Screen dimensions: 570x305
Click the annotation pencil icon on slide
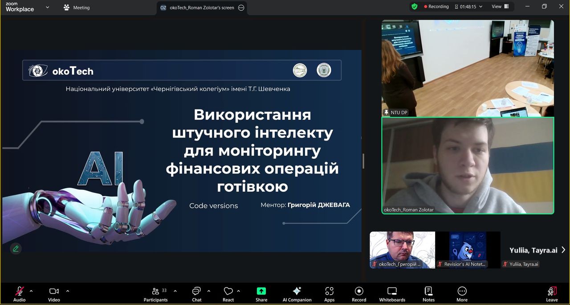16,248
